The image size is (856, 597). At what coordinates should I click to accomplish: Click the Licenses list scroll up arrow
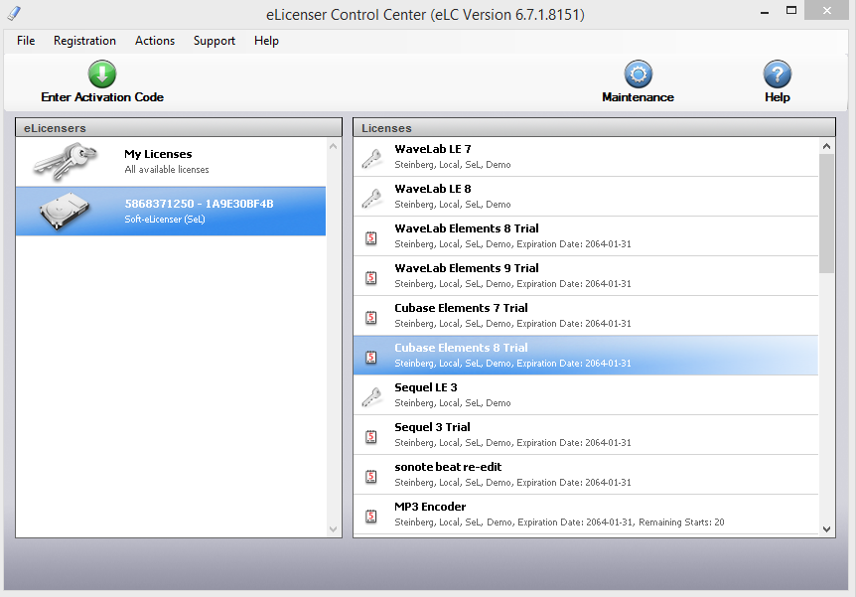click(826, 146)
